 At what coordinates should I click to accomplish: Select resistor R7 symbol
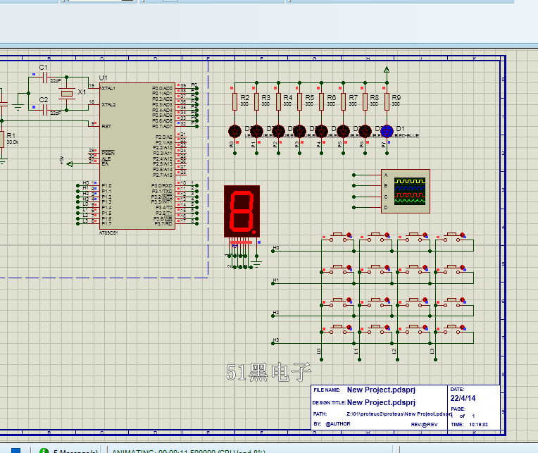point(343,101)
